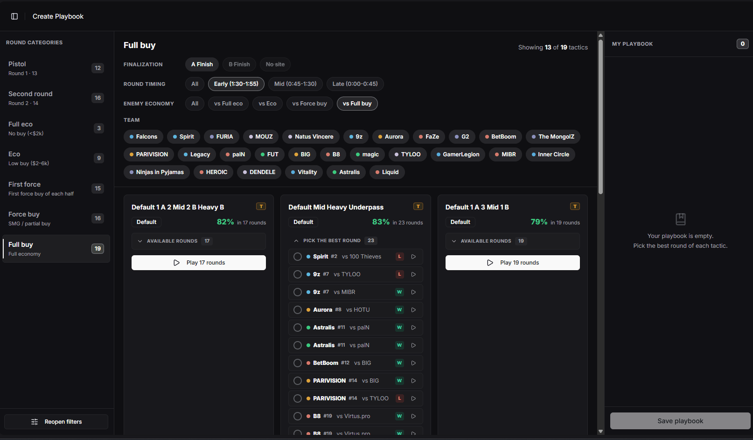This screenshot has width=753, height=440.
Task: Play 19 rounds button
Action: point(513,263)
